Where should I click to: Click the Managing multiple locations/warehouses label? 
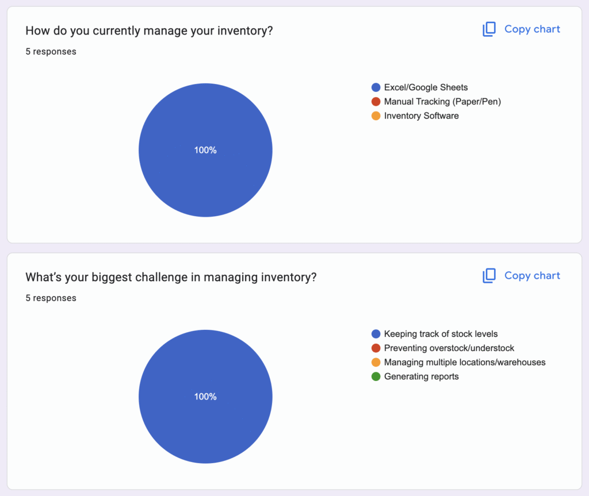coord(464,363)
